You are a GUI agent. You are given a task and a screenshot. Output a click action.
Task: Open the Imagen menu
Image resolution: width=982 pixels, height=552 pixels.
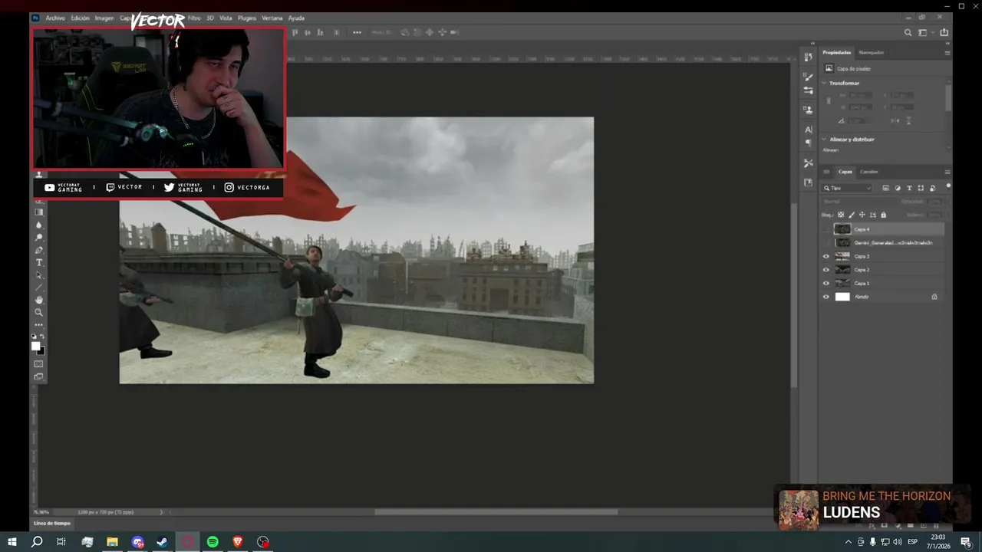coord(104,18)
